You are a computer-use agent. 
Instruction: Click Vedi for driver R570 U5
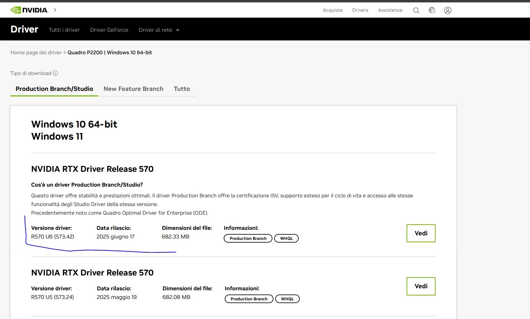(x=421, y=286)
